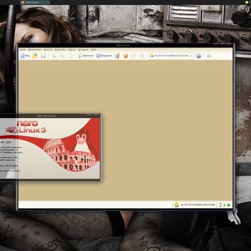Open the Extras menu
This screenshot has height=251, width=251.
pos(72,50)
